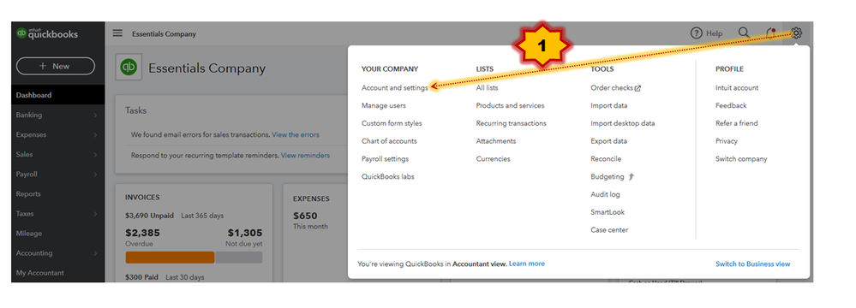The image size is (856, 308).
Task: Open Feedback under Profile
Action: point(731,106)
